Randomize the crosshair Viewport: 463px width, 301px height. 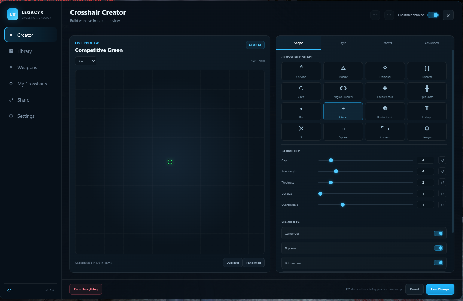tap(254, 263)
